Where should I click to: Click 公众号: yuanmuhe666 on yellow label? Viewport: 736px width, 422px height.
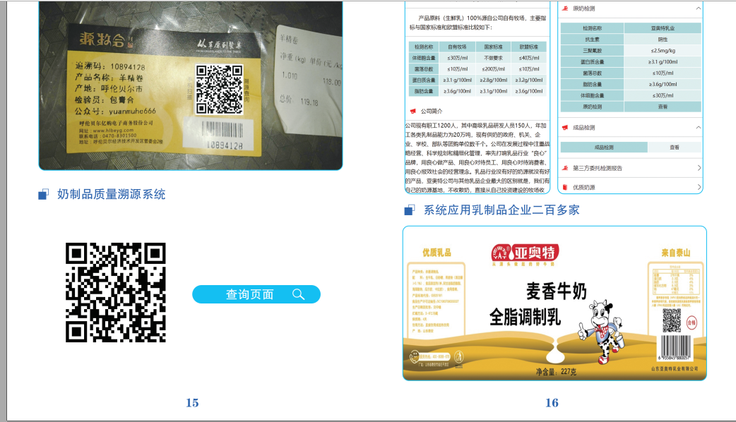(115, 111)
